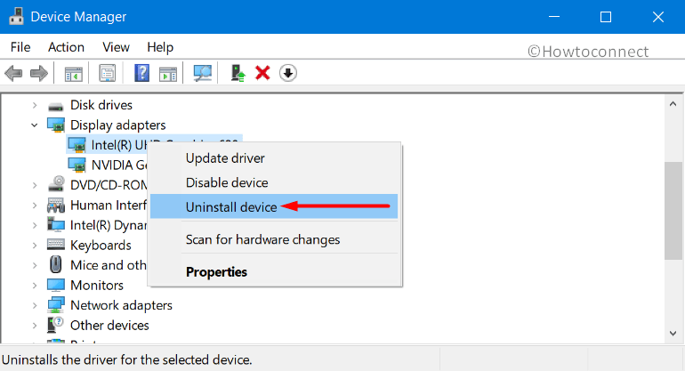The image size is (685, 371).
Task: Click the Intel(R) UHD Graphics adapter icon
Action: coord(77,145)
